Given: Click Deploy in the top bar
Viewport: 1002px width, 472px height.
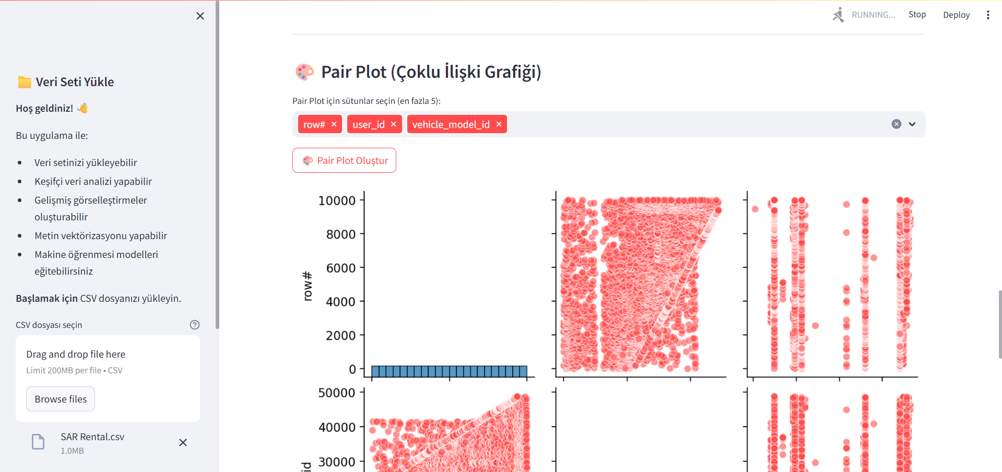Looking at the screenshot, I should pyautogui.click(x=956, y=14).
